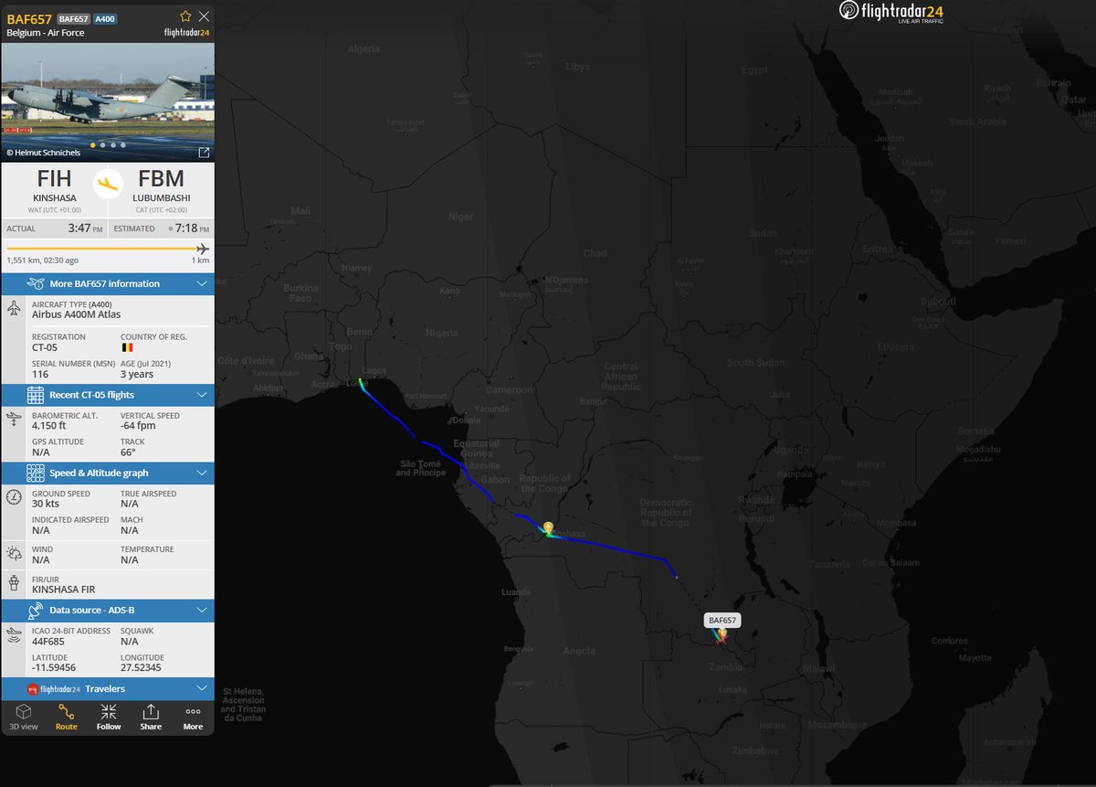This screenshot has height=787, width=1096.
Task: Close the BAF657 flight details panel
Action: (204, 16)
